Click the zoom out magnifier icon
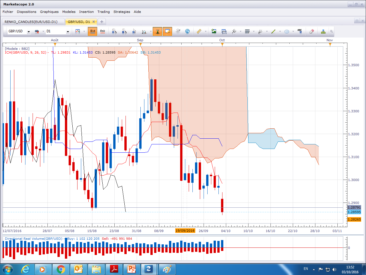This screenshot has height=275, width=366. [x=124, y=32]
